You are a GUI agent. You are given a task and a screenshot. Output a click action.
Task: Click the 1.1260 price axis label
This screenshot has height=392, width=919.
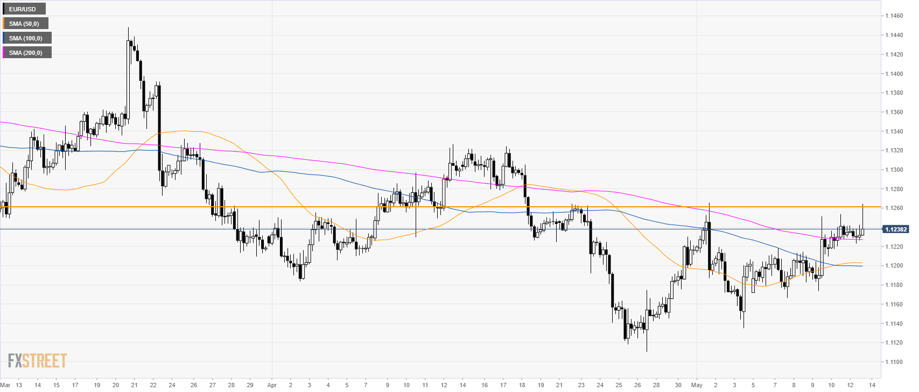click(x=894, y=208)
